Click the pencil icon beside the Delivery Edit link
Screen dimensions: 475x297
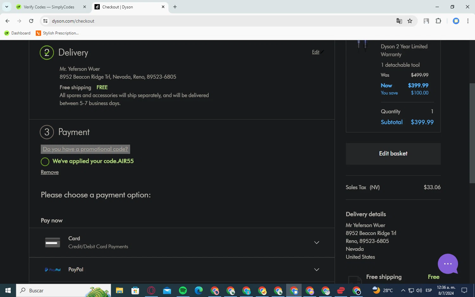pyautogui.click(x=322, y=52)
